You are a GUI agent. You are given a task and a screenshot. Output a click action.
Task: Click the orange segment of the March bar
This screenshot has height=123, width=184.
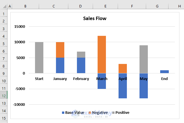pyautogui.click(x=102, y=54)
